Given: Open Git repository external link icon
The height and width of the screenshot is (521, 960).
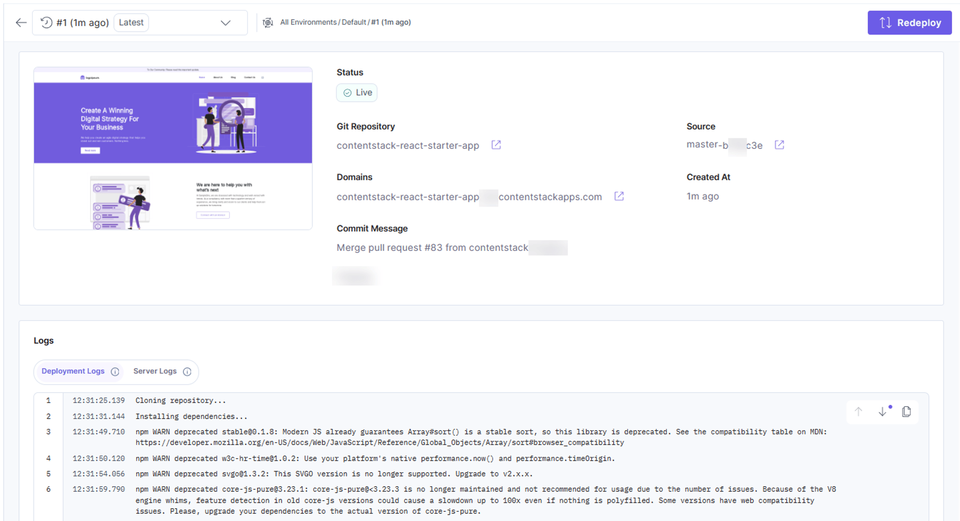Looking at the screenshot, I should coord(496,145).
